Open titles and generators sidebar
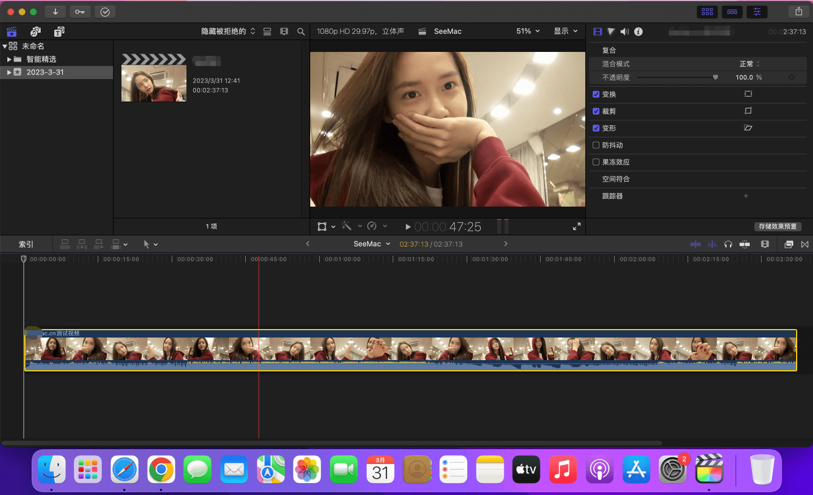The image size is (813, 495). [59, 32]
